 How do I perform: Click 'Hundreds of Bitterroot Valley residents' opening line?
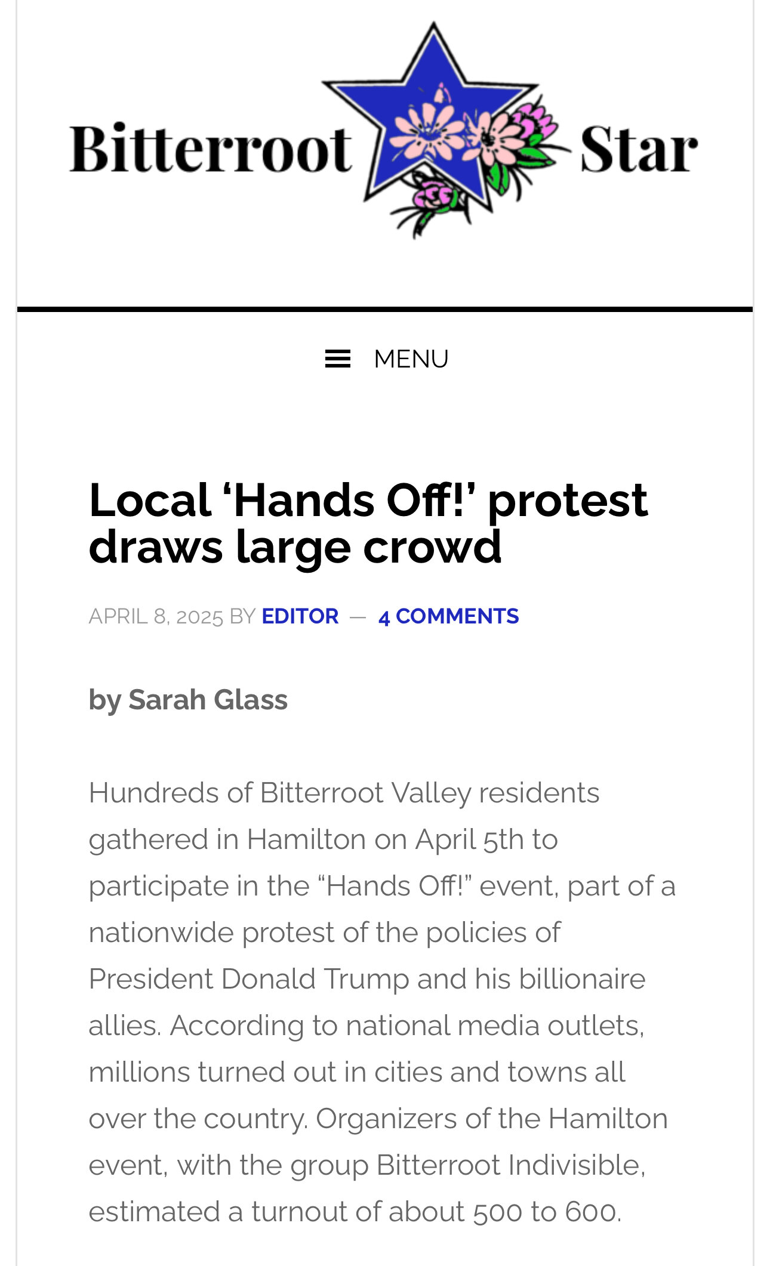(344, 793)
